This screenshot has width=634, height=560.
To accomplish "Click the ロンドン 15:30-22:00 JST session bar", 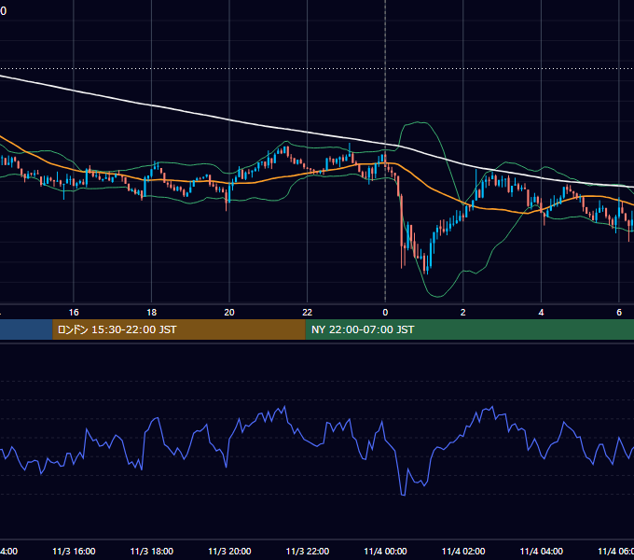I will point(179,329).
